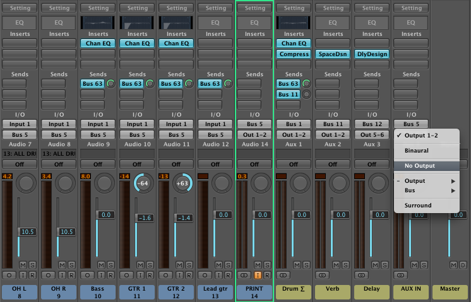This screenshot has height=302, width=471.
Task: Select the PRINT channel name label
Action: 254,293
